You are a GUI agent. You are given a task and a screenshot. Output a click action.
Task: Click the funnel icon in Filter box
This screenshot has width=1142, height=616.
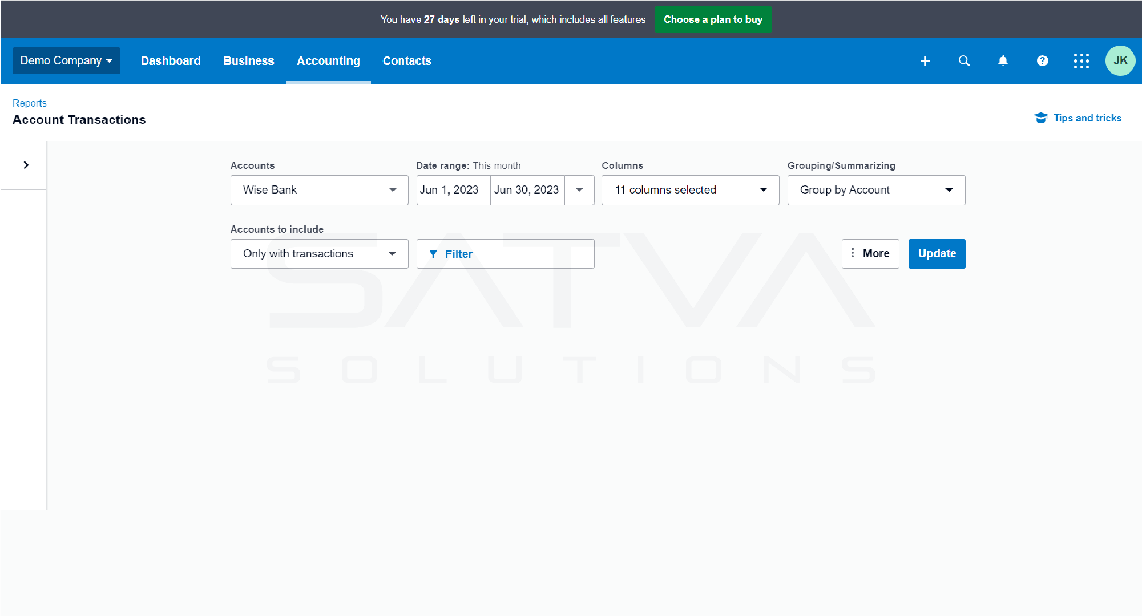coord(433,254)
